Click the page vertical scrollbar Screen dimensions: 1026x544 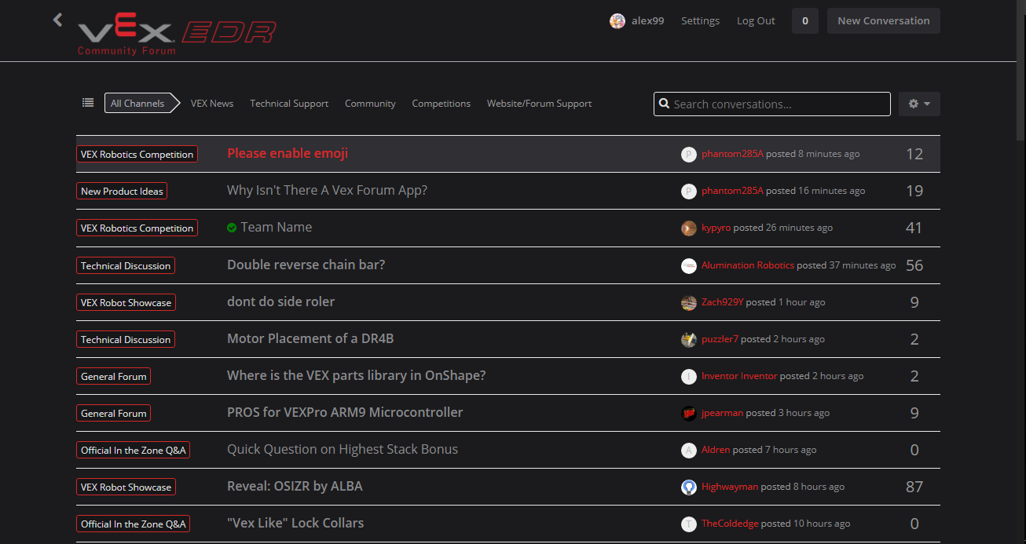[x=1021, y=71]
